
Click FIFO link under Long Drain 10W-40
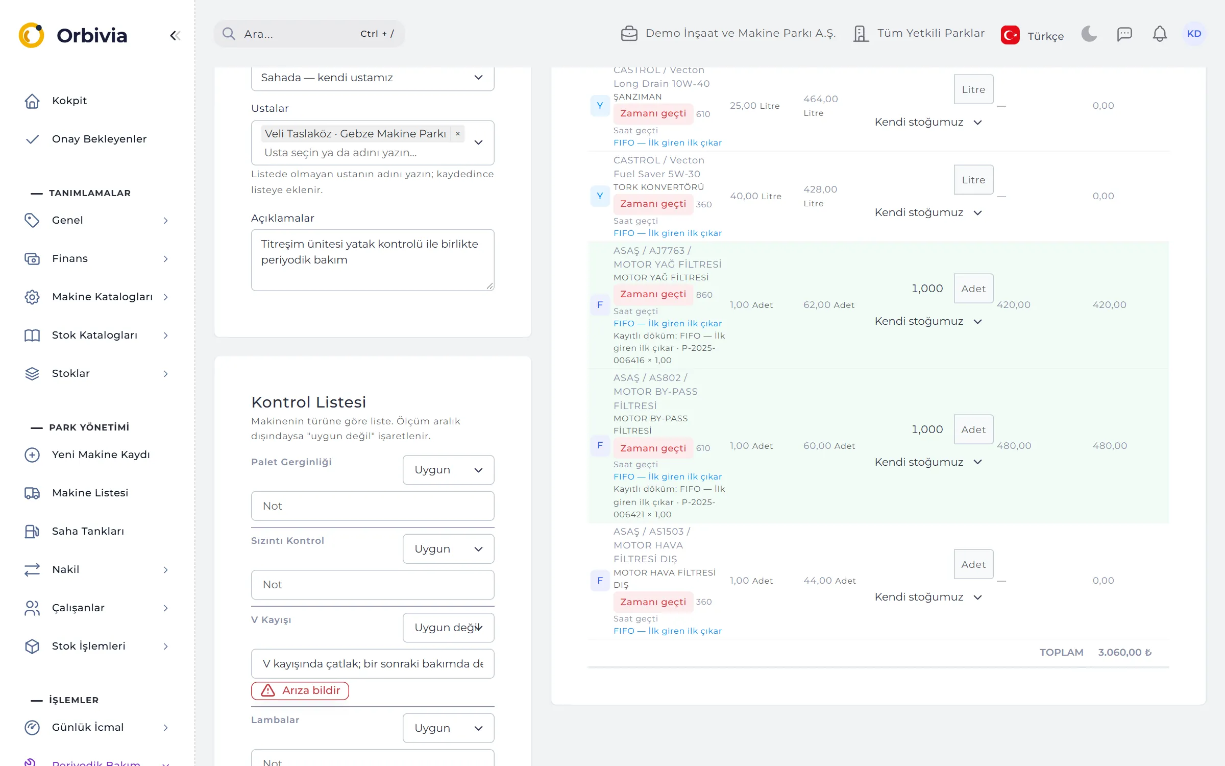pos(668,143)
